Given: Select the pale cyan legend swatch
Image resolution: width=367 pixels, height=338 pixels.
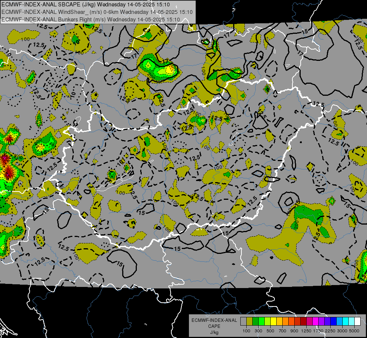Looking at the screenshot, I should [352, 321].
